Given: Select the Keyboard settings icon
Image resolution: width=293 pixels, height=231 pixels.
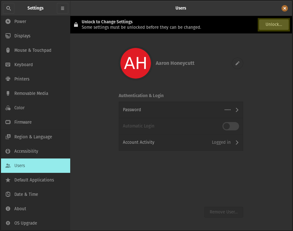Looking at the screenshot, I should point(8,65).
